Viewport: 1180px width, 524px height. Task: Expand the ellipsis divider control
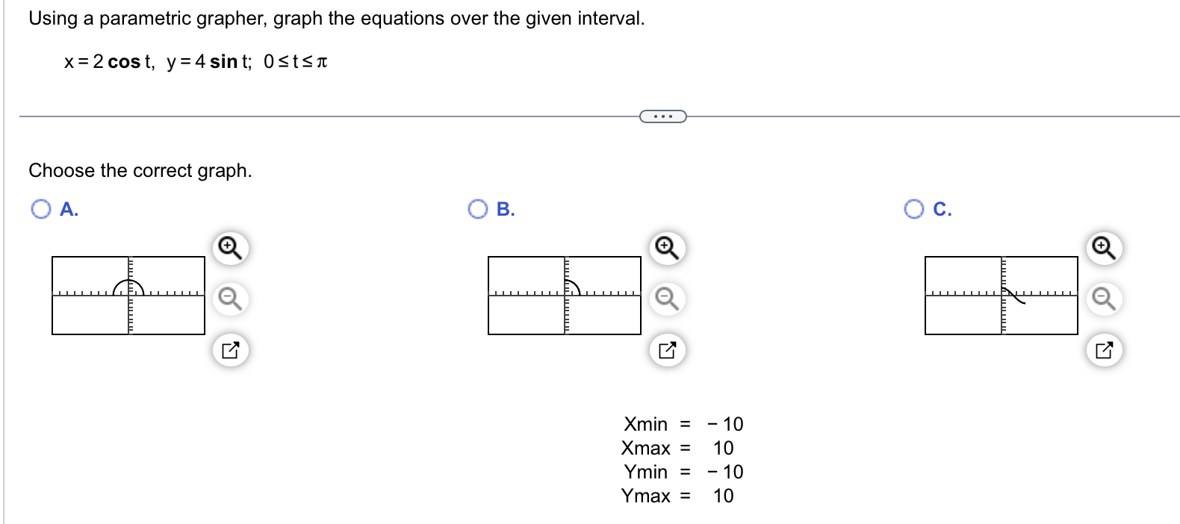click(663, 116)
